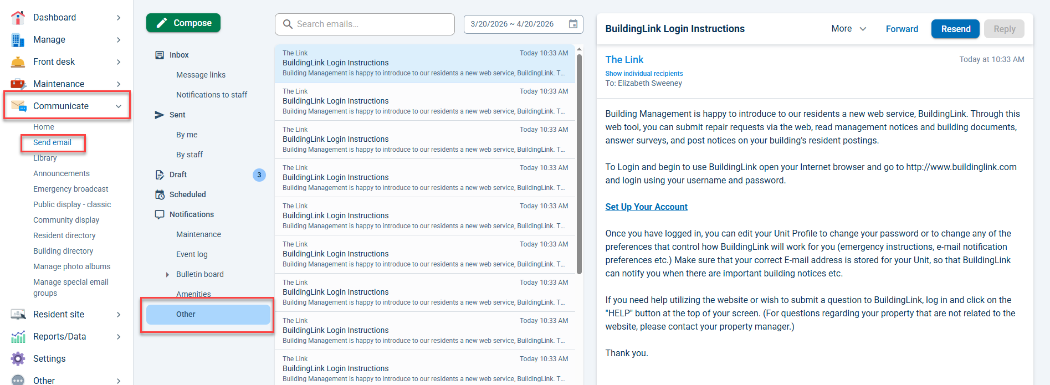Click the Reports/Data chart icon
The width and height of the screenshot is (1050, 385).
pos(18,336)
